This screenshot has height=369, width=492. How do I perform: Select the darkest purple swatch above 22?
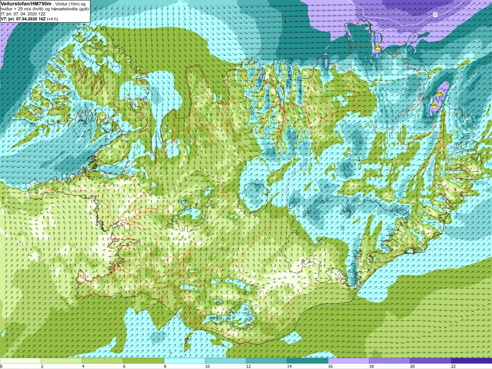coord(471,361)
